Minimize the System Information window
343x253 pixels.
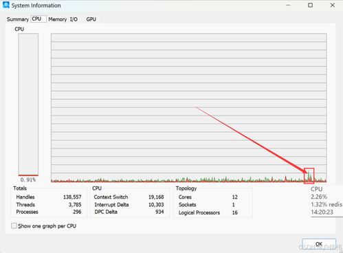(288, 5)
